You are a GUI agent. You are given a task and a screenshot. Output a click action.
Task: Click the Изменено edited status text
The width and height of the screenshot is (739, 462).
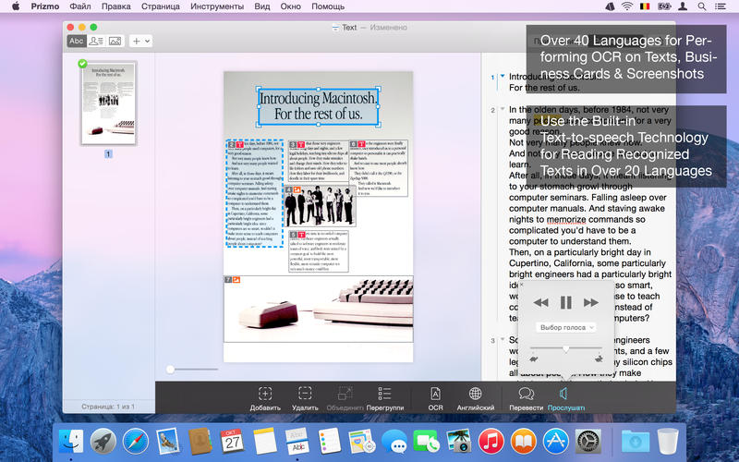click(x=388, y=28)
